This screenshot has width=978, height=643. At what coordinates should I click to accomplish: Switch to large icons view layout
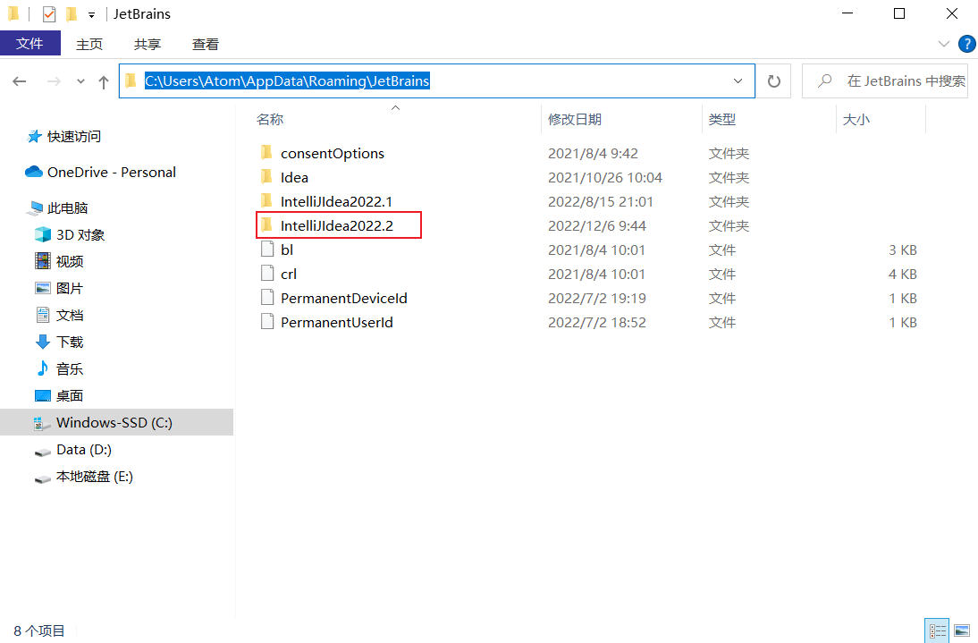961,631
